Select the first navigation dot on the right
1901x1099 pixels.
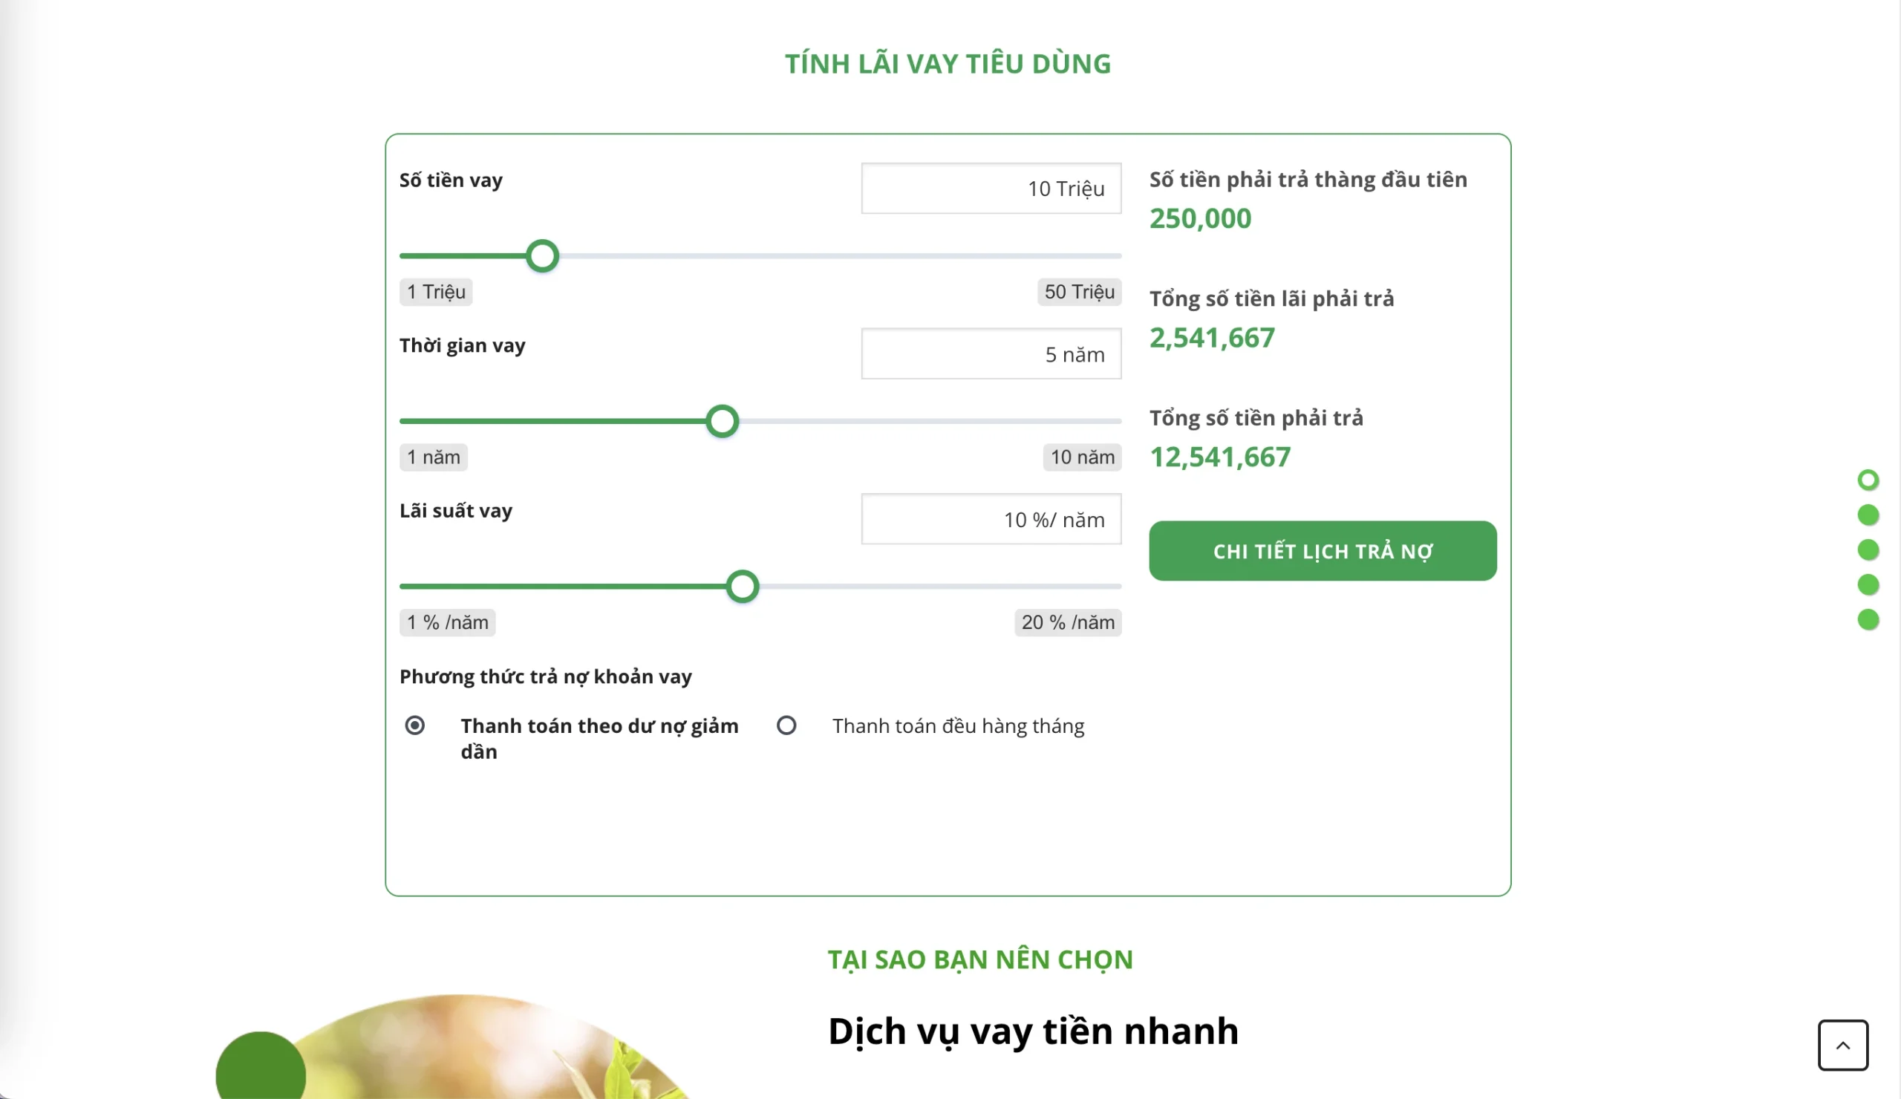click(x=1868, y=480)
